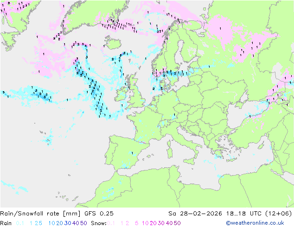This screenshot has width=294, height=227.
Task: Pick Snow legend value 50
Action: 177,223
